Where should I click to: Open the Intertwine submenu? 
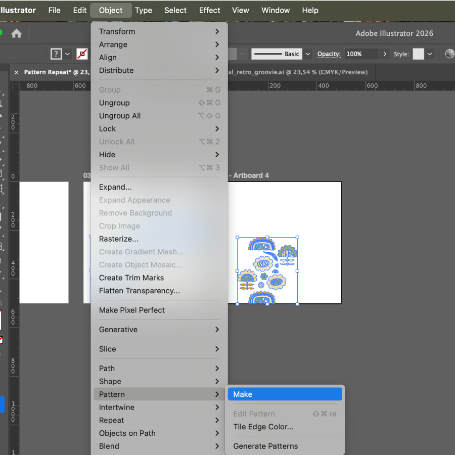pos(159,407)
